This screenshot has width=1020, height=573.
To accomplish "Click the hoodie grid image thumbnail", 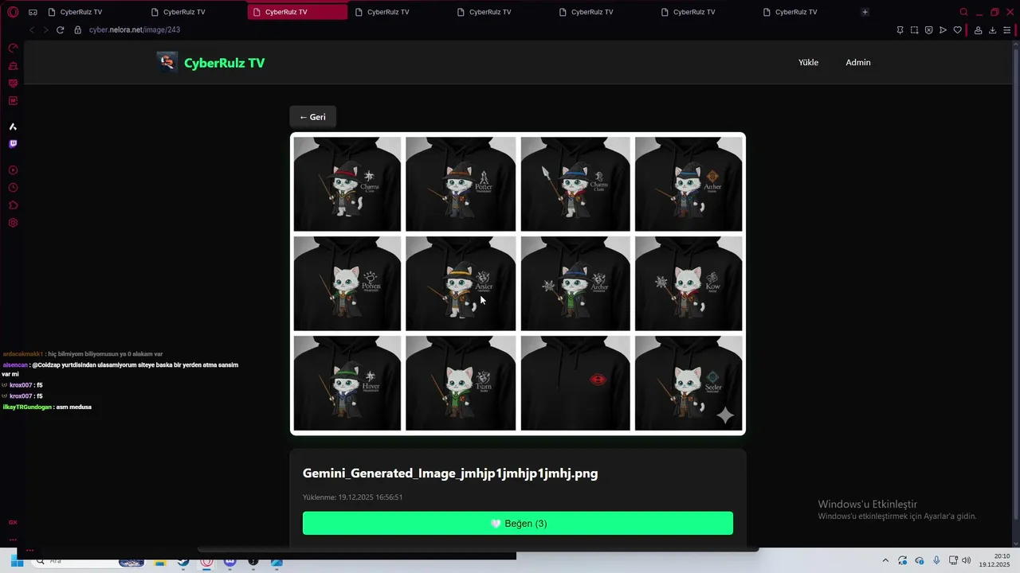I will (x=518, y=283).
